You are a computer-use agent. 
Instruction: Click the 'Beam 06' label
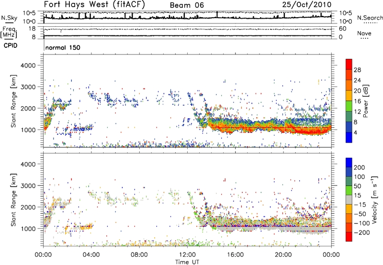[x=187, y=5]
